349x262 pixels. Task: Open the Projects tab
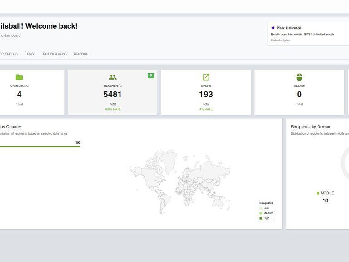[10, 54]
